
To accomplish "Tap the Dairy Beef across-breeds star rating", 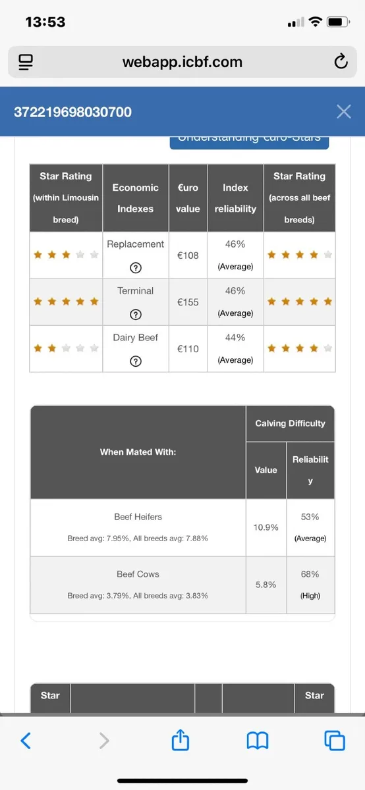I will pyautogui.click(x=299, y=348).
